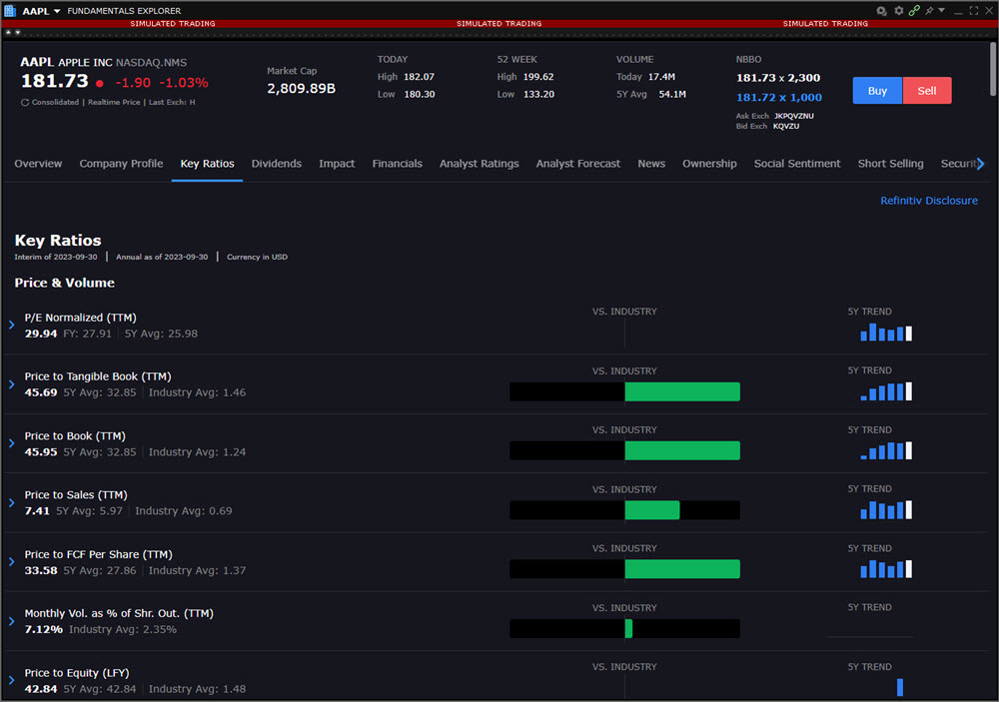
Task: Click the red Sell button
Action: (x=927, y=91)
